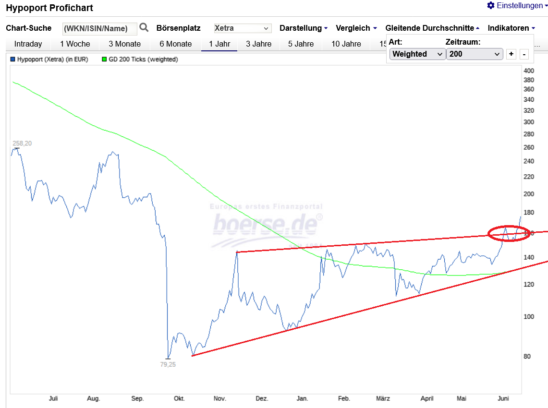Expand the Vergleich menu

[x=356, y=28]
